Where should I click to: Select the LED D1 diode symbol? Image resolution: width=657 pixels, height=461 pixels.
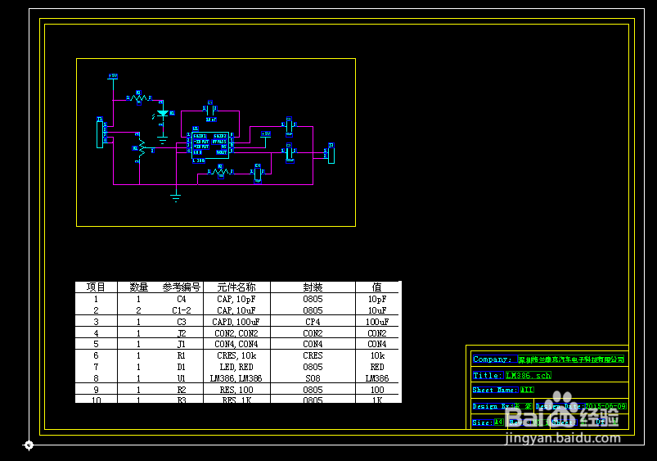162,113
